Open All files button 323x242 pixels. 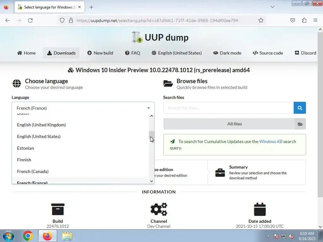click(x=234, y=124)
